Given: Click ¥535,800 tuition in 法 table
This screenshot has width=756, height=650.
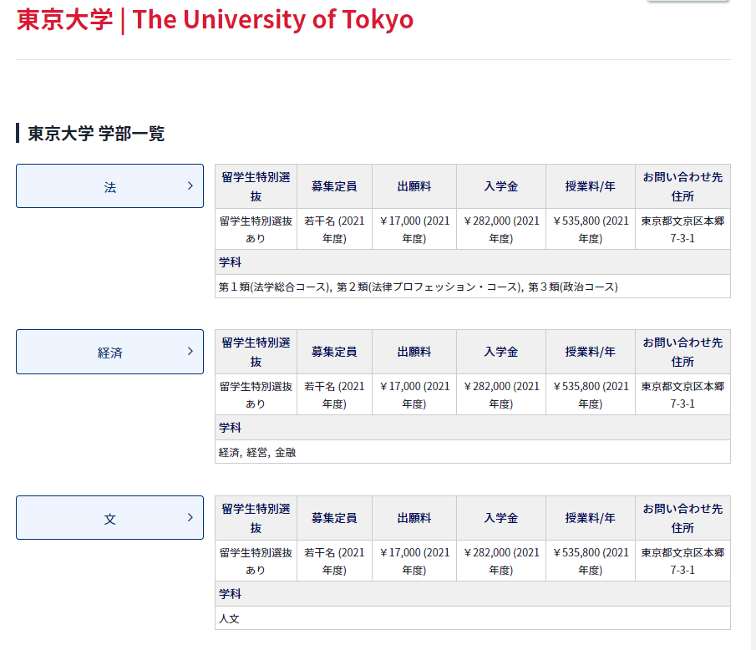Looking at the screenshot, I should [590, 230].
